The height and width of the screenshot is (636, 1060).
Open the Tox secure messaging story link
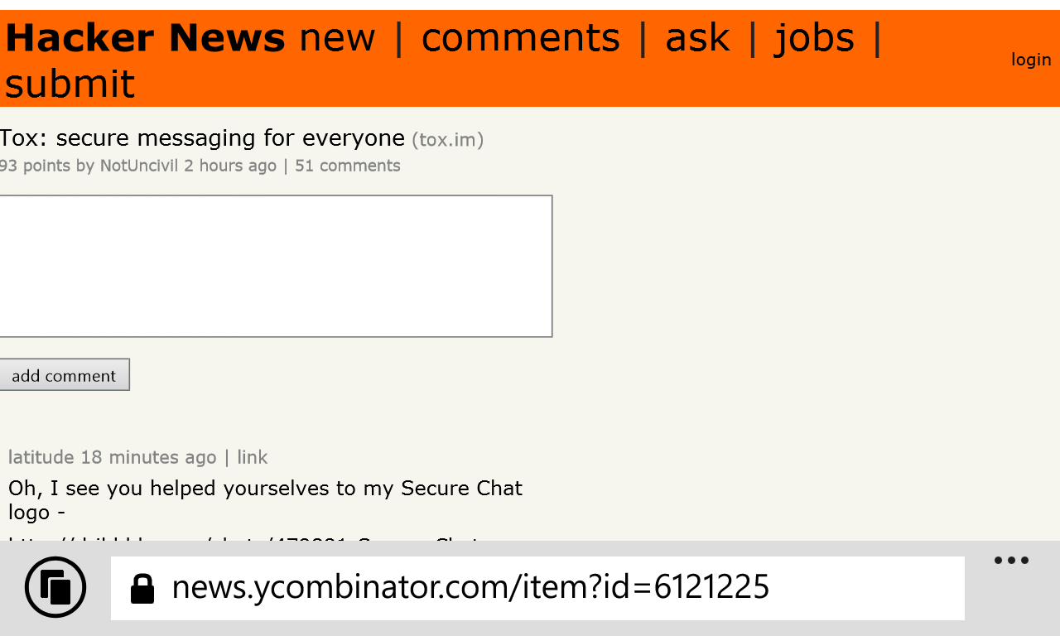tap(202, 137)
